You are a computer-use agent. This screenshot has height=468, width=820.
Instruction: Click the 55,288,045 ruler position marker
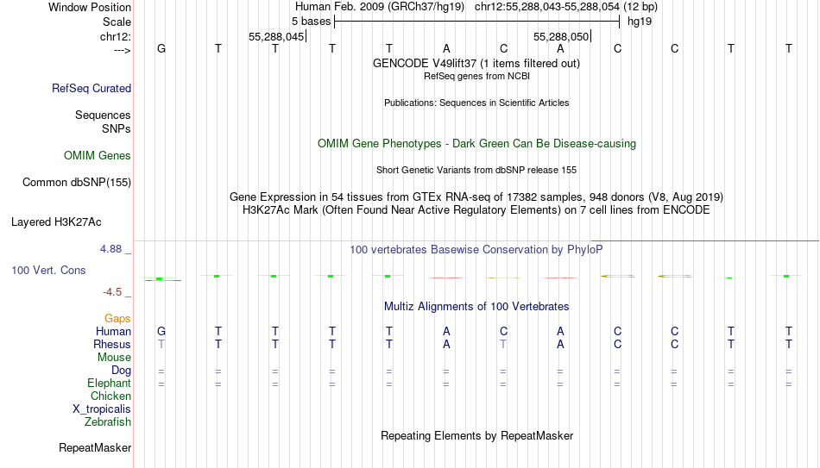(x=276, y=36)
